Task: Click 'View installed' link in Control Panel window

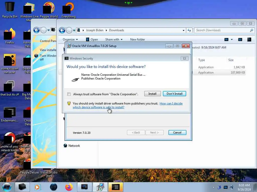Action: click(x=48, y=50)
